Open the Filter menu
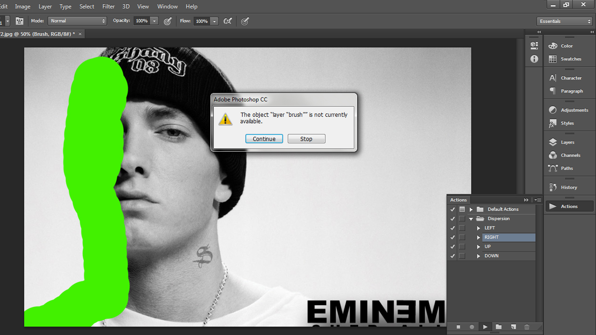The image size is (596, 335). pos(108,7)
